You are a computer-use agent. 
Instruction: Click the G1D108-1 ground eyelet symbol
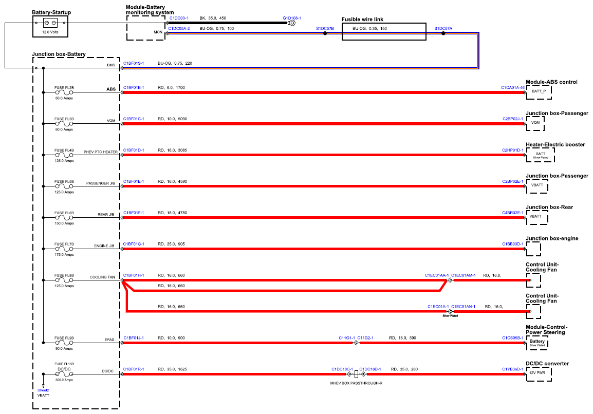coord(291,23)
